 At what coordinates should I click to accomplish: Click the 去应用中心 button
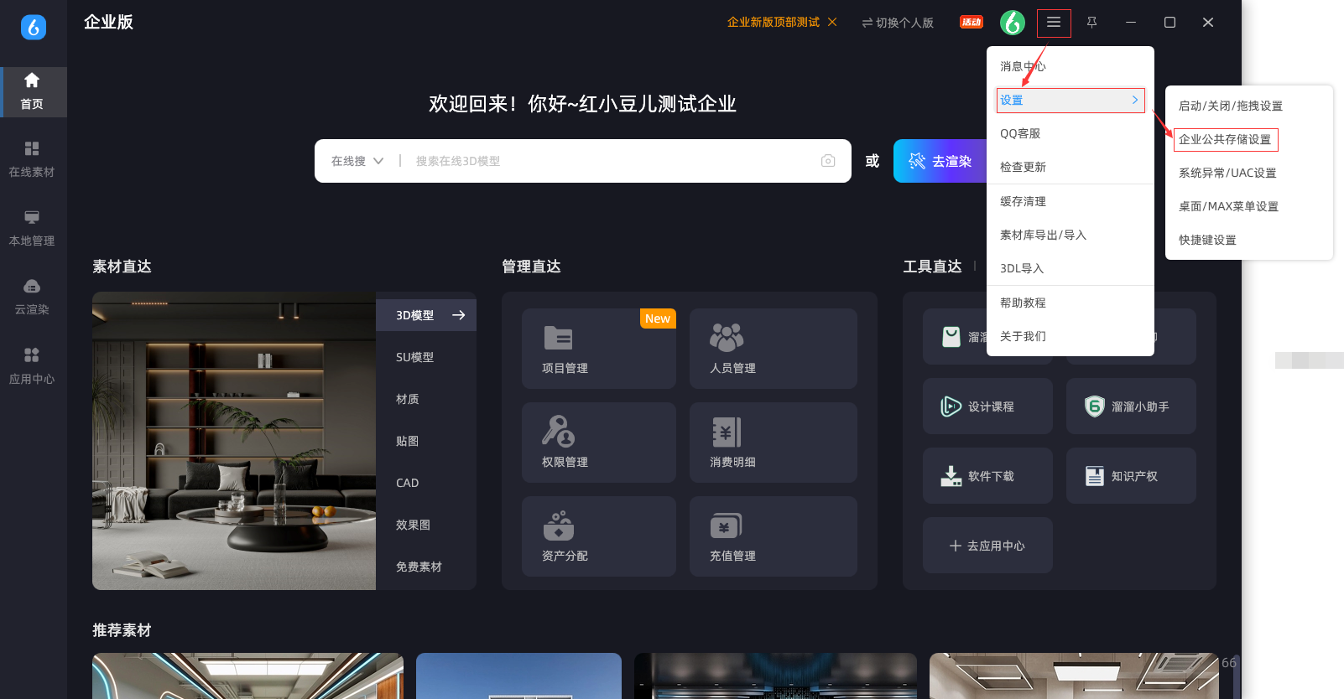click(x=987, y=546)
